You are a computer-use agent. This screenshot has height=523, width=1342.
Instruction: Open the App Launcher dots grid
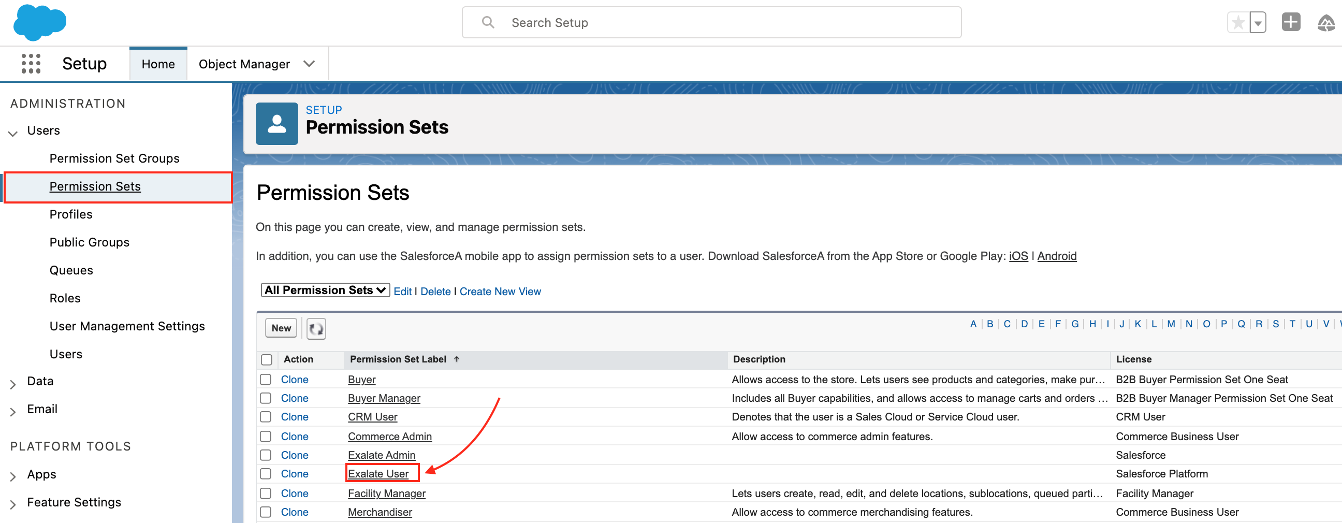pos(31,64)
